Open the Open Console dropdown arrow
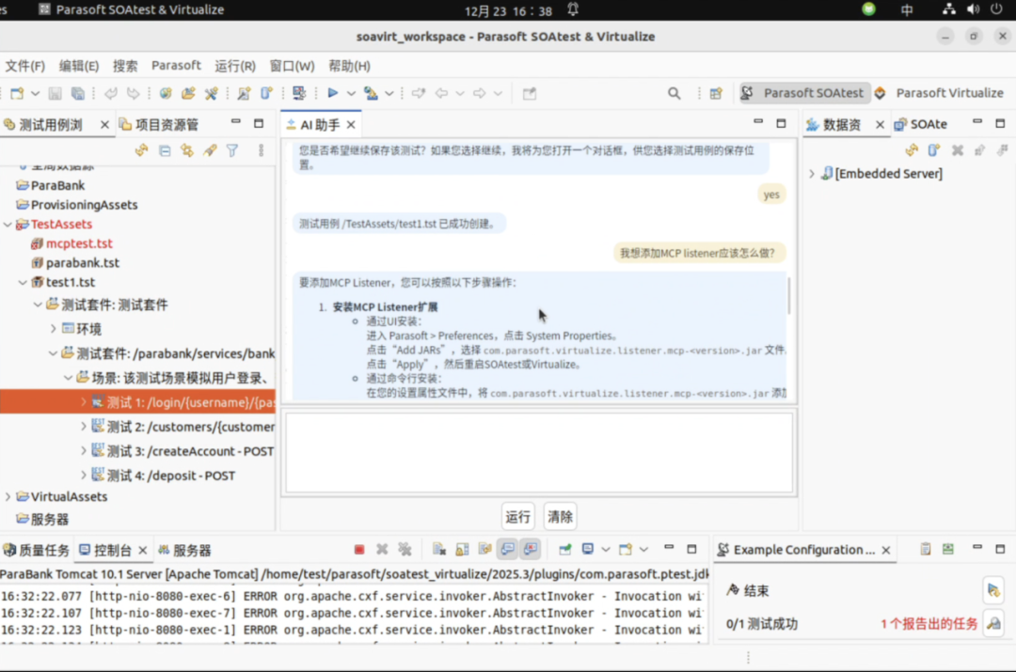The height and width of the screenshot is (672, 1016). coord(643,550)
